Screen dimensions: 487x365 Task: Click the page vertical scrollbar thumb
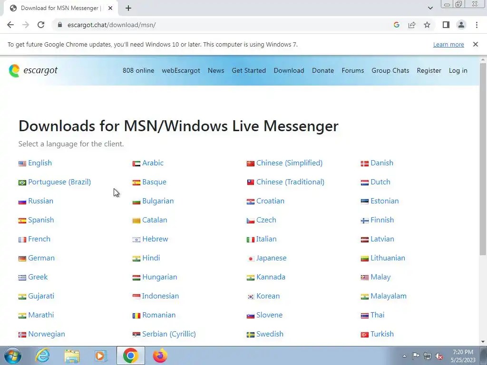pyautogui.click(x=483, y=159)
